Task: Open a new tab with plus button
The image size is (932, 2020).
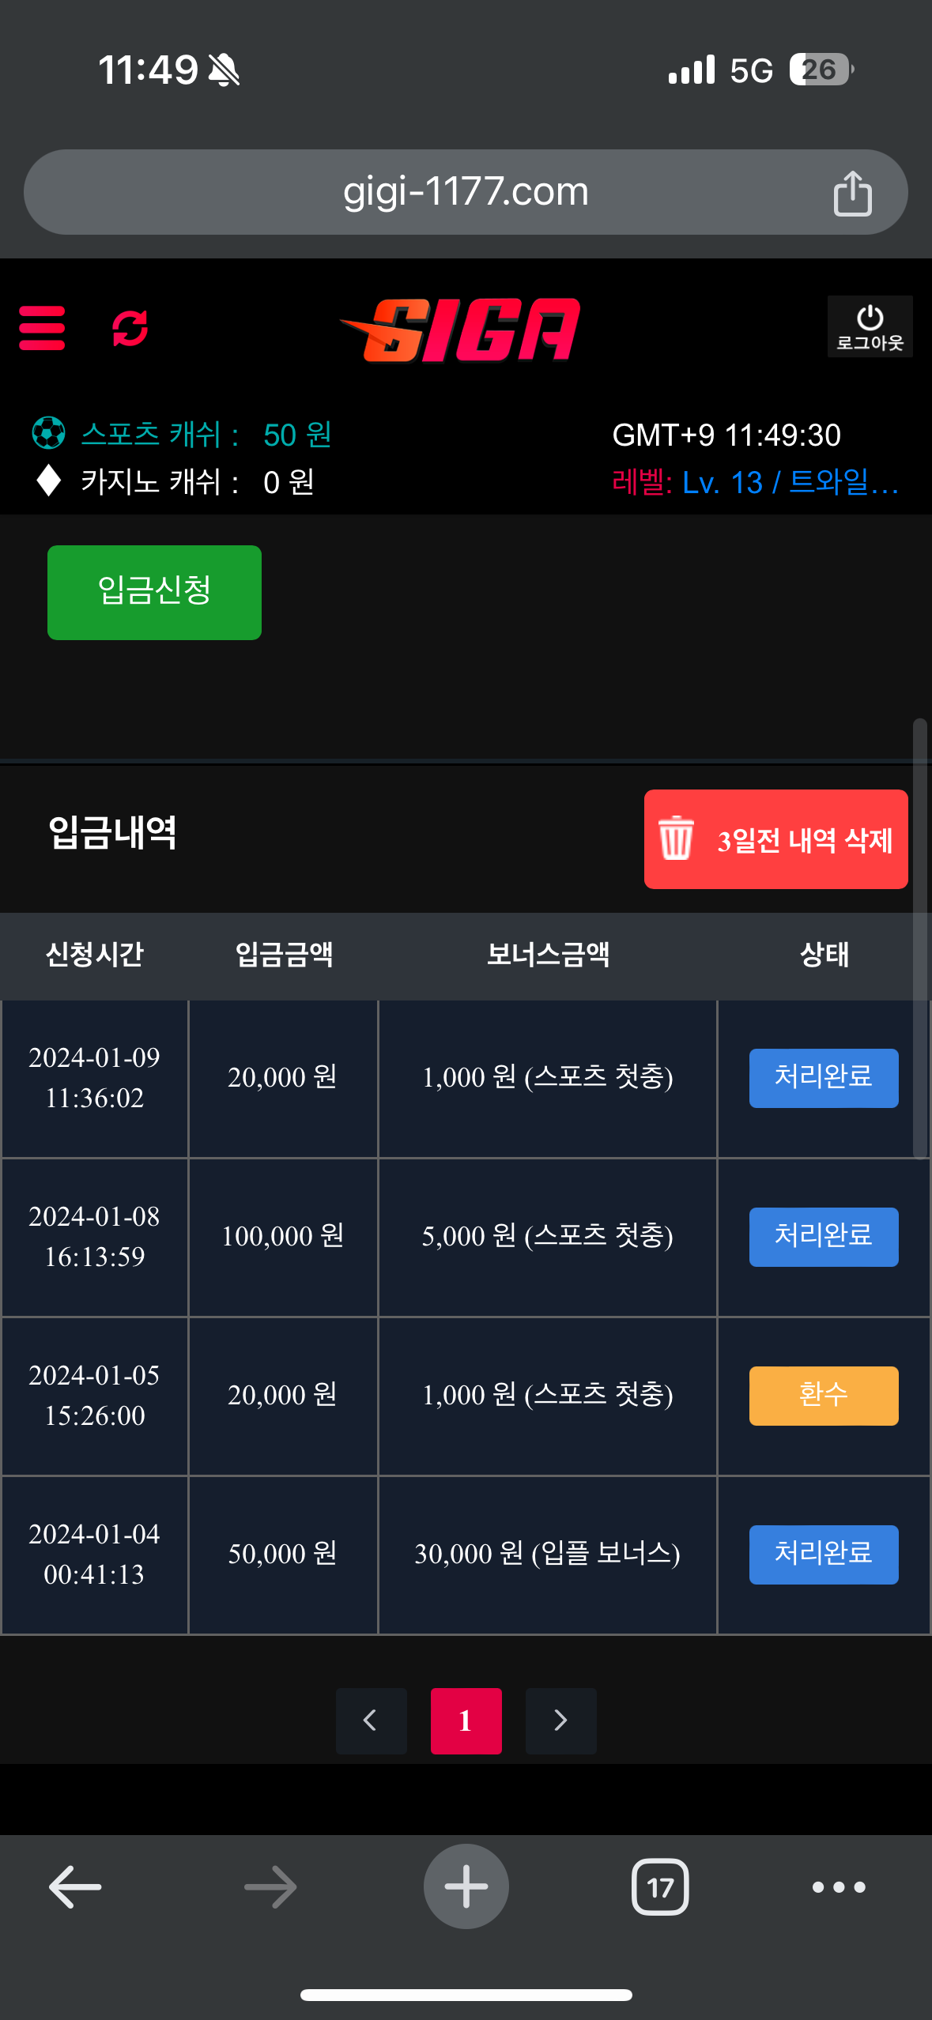Action: (x=466, y=1887)
